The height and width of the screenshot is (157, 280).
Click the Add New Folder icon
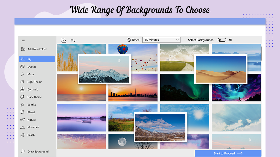[23, 49]
